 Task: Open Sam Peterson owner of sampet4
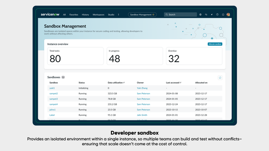pos(143,104)
